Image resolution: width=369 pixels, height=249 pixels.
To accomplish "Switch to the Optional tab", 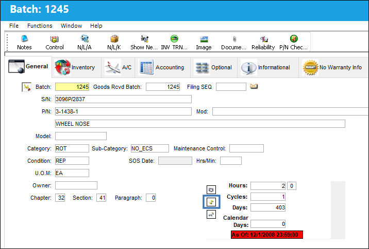I will coord(214,67).
